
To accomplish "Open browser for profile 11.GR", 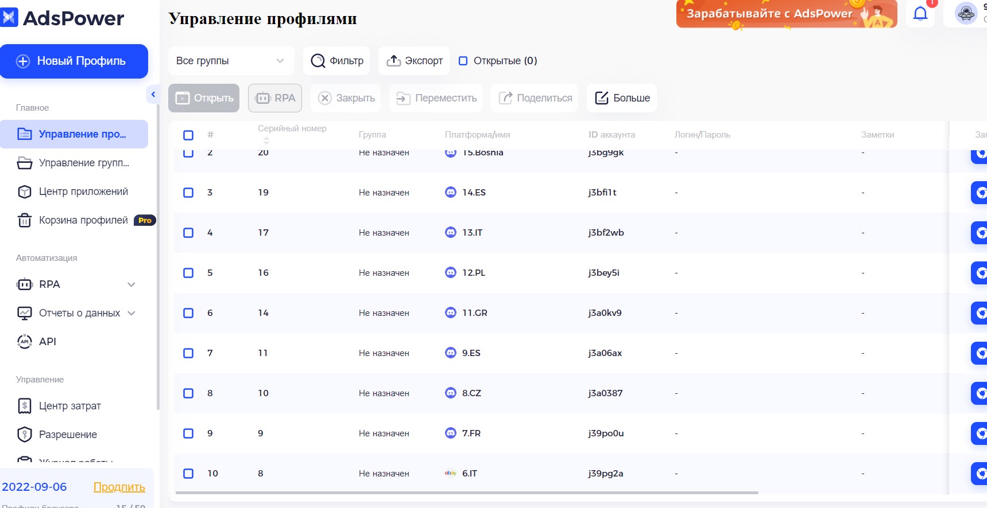I will click(x=979, y=313).
